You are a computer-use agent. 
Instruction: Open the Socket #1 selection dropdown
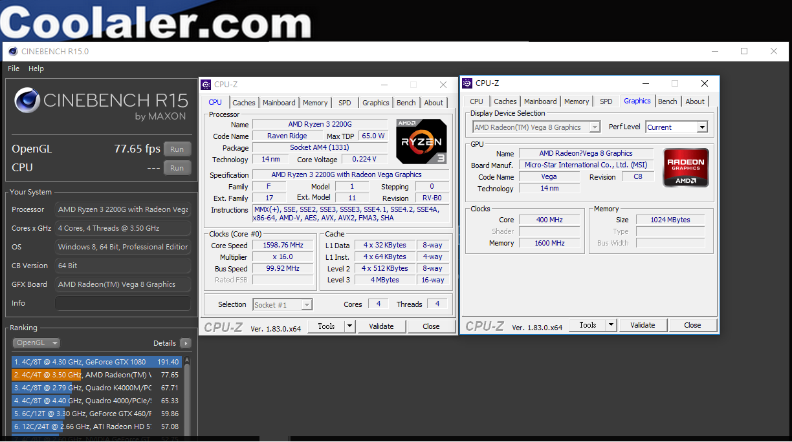(282, 305)
